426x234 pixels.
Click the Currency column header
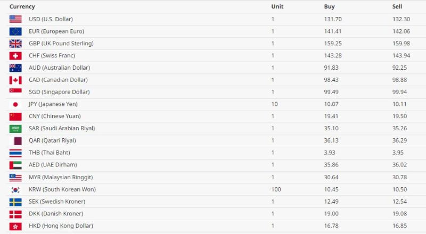[x=22, y=7]
